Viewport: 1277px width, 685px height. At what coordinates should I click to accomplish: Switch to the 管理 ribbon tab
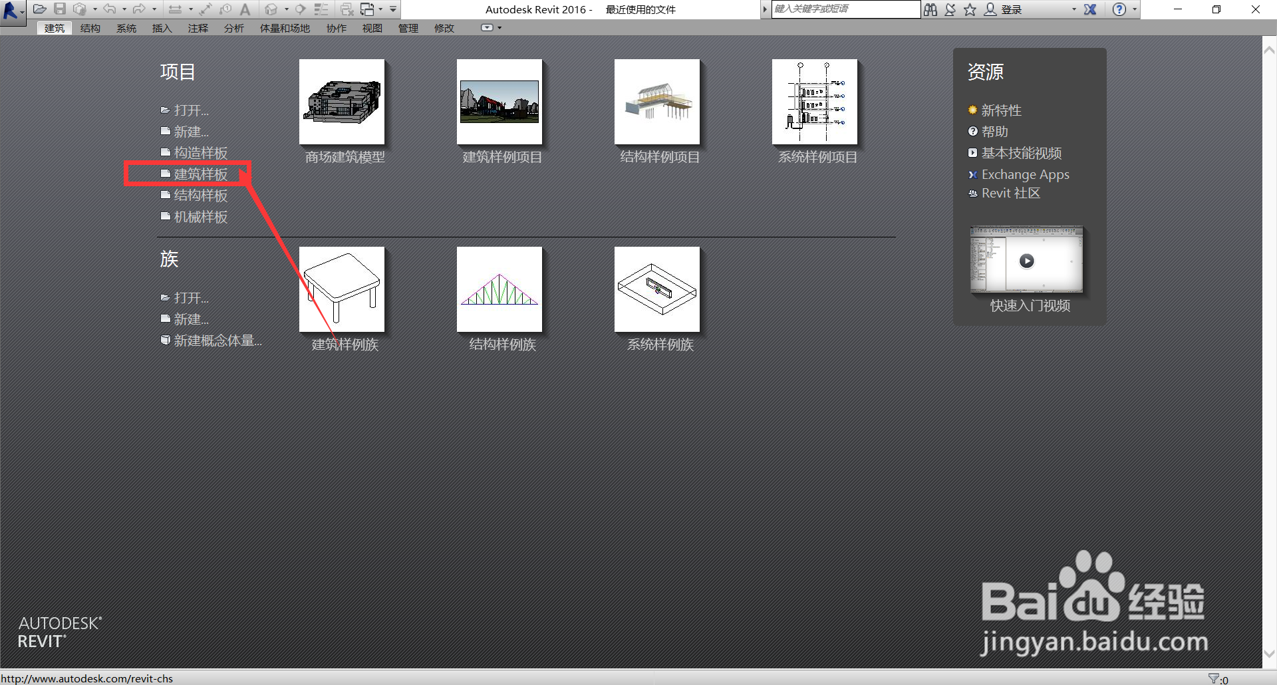click(408, 28)
